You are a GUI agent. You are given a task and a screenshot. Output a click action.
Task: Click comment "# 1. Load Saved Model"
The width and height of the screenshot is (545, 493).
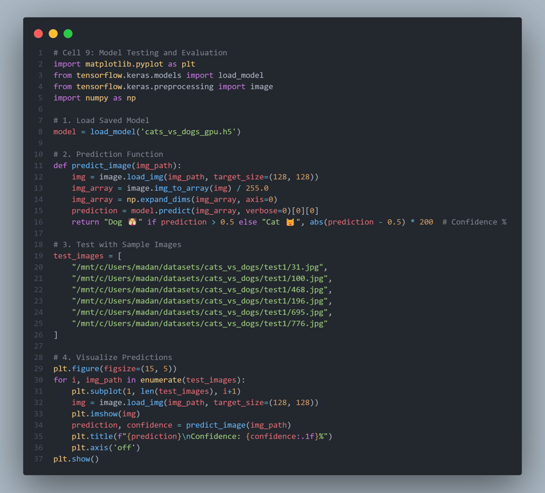(x=101, y=121)
